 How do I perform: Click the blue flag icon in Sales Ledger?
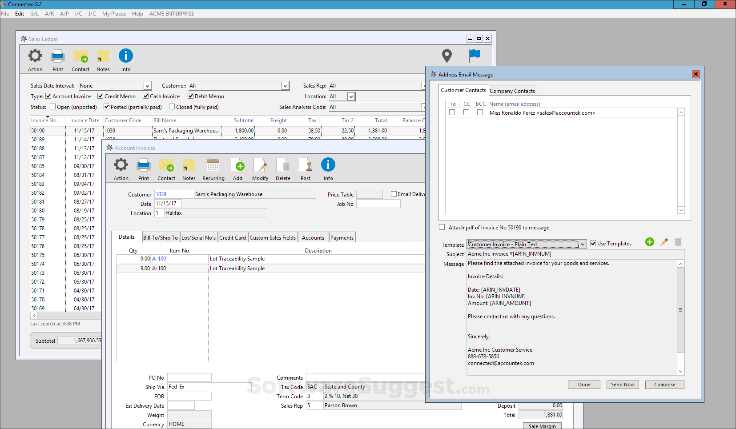point(475,55)
